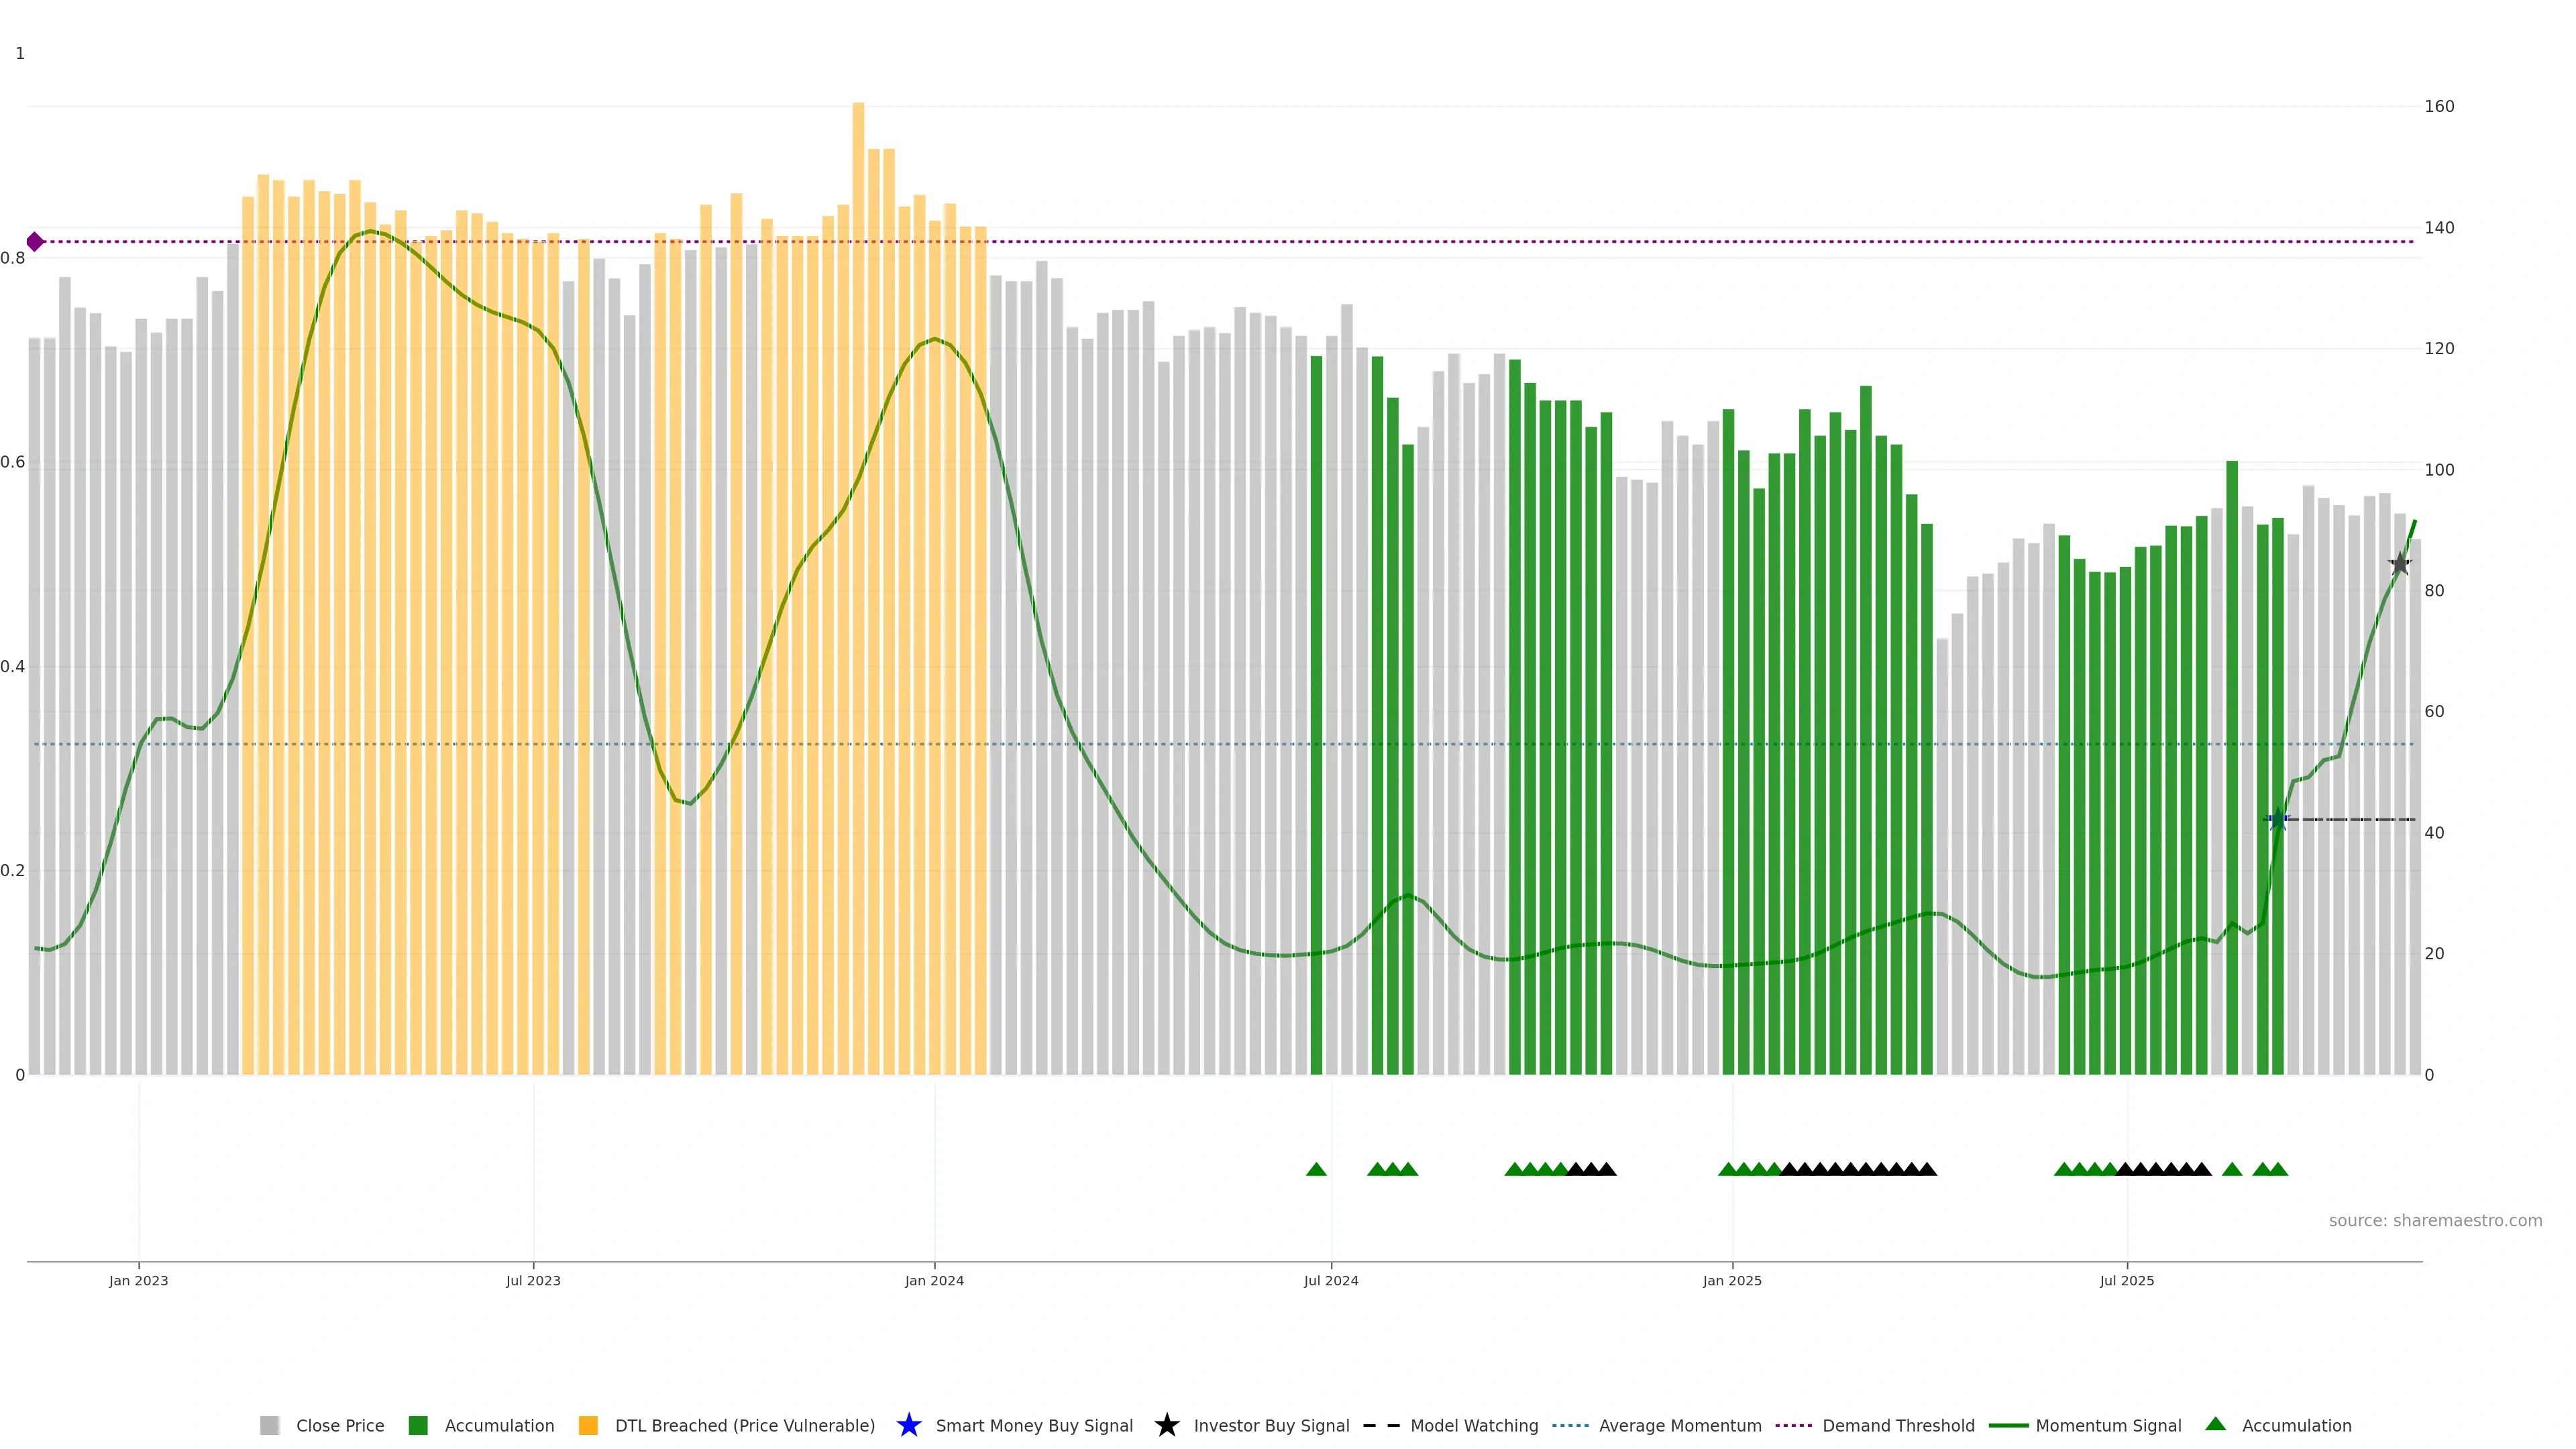The width and height of the screenshot is (2576, 1449).
Task: Click the lone green triangle near Jul 2024
Action: (1316, 1169)
